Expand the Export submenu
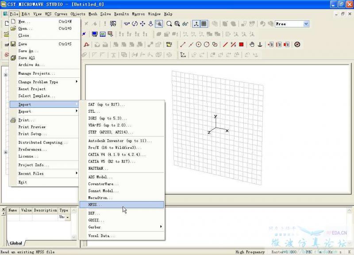 (x=45, y=111)
